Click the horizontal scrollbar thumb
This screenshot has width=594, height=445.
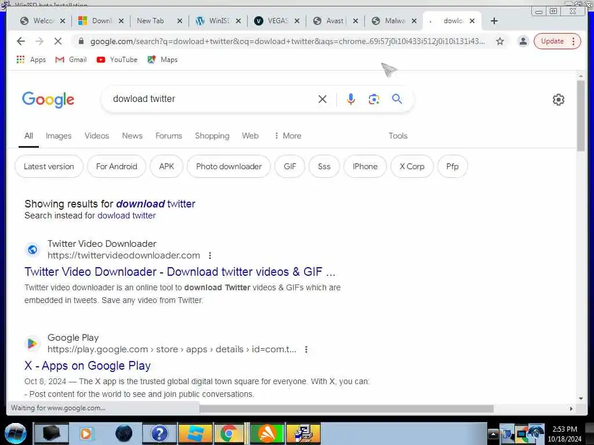pos(346,408)
